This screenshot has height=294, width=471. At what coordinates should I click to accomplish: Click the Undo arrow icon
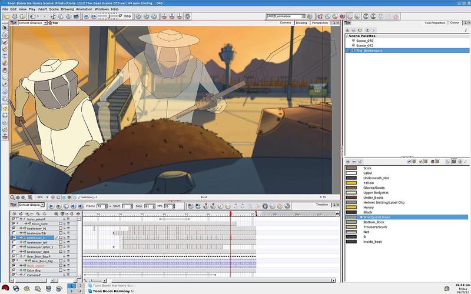(x=32, y=16)
